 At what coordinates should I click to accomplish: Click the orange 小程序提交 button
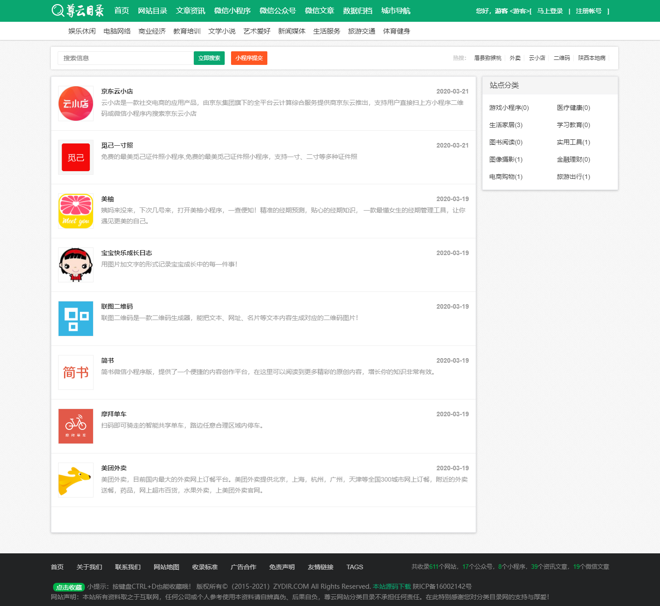click(249, 58)
